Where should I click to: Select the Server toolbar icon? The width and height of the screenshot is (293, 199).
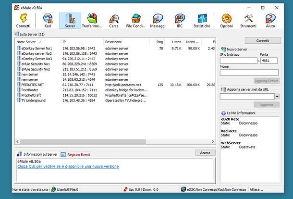[x=70, y=21]
